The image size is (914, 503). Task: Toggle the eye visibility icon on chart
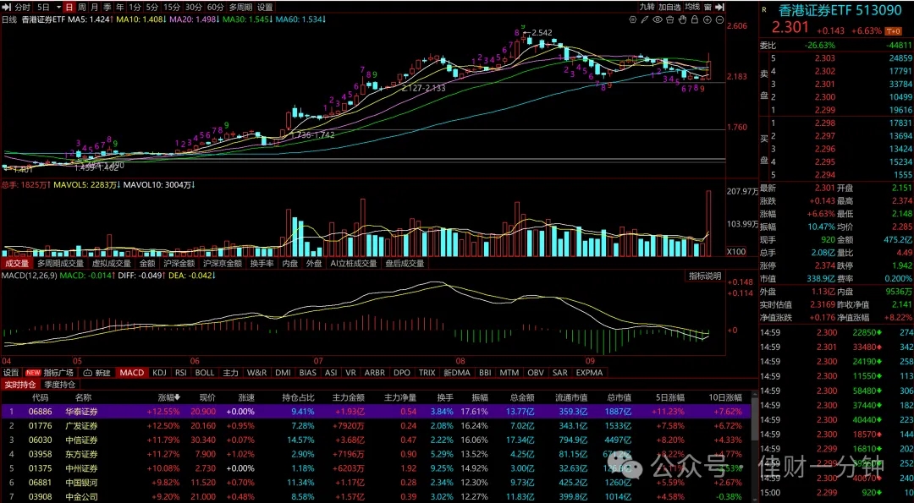[658, 19]
